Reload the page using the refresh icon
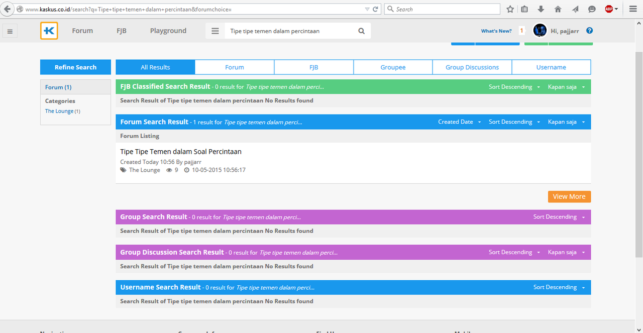Screen dimensions: 643x333 click(375, 9)
